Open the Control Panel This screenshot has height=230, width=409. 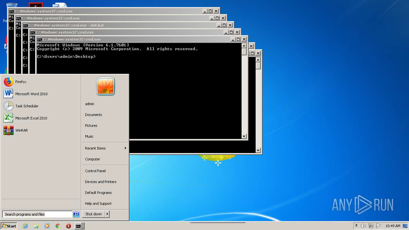tap(105, 171)
